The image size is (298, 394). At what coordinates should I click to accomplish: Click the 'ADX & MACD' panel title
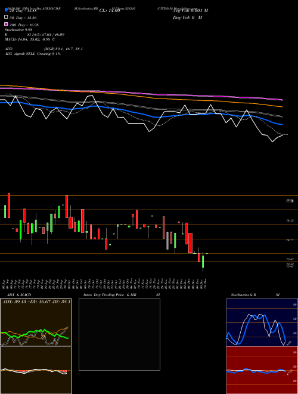tap(19, 295)
